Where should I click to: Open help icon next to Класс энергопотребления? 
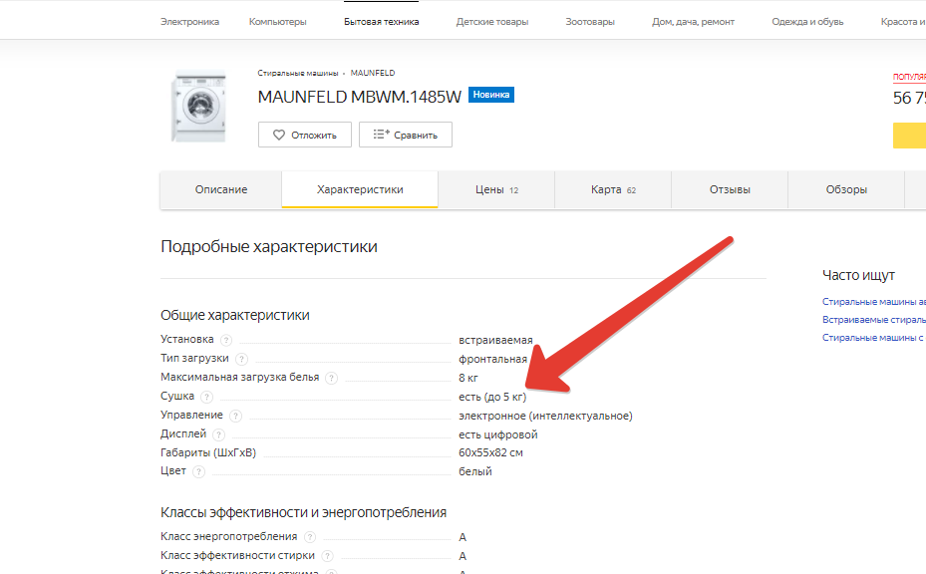point(310,537)
